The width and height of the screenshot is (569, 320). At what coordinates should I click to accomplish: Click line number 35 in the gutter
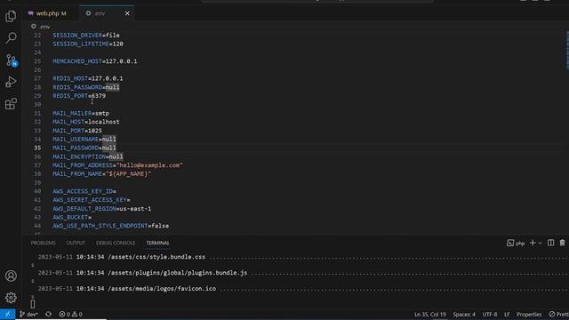37,148
